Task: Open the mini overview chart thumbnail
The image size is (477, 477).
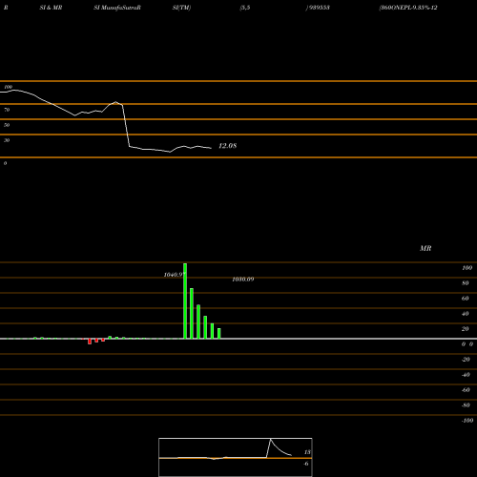Action: (236, 457)
